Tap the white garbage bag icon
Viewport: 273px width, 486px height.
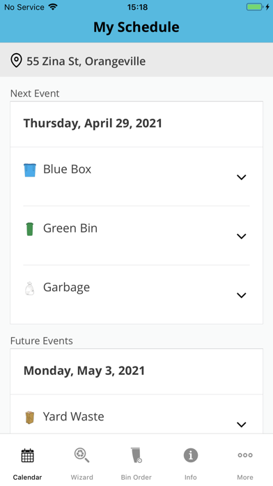[x=29, y=288]
